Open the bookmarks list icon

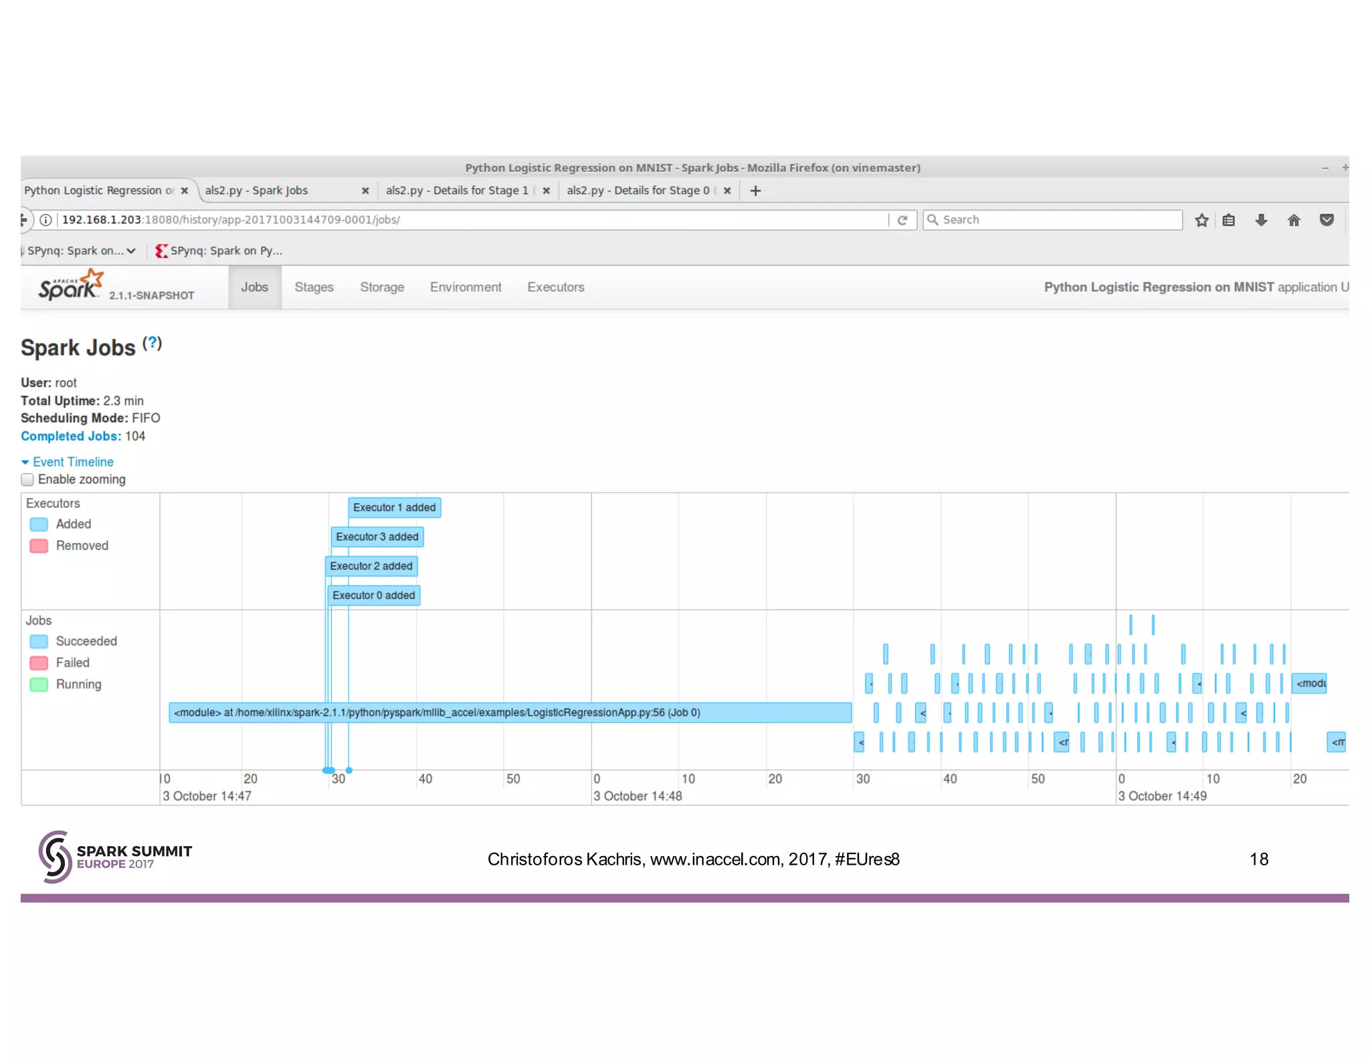pos(1229,220)
